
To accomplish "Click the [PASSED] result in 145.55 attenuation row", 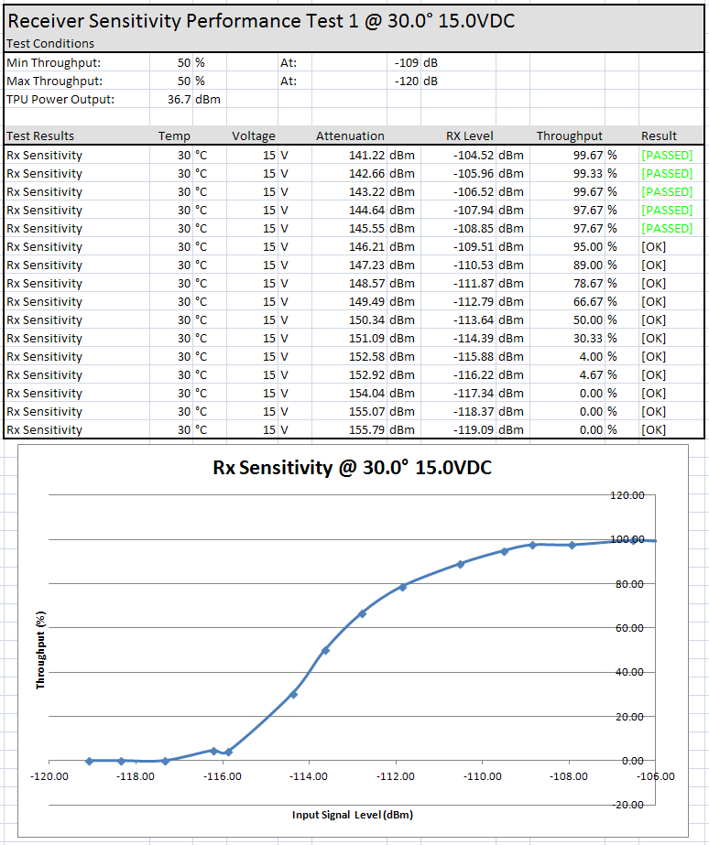I will [x=667, y=228].
